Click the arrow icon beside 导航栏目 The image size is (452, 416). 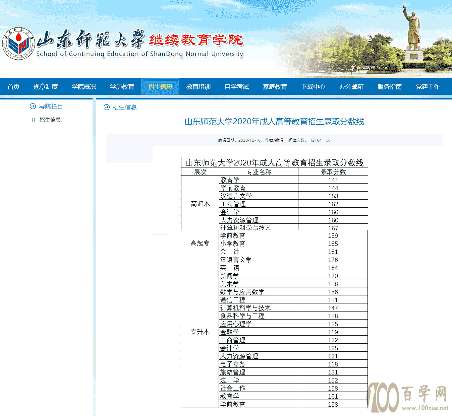click(x=33, y=106)
